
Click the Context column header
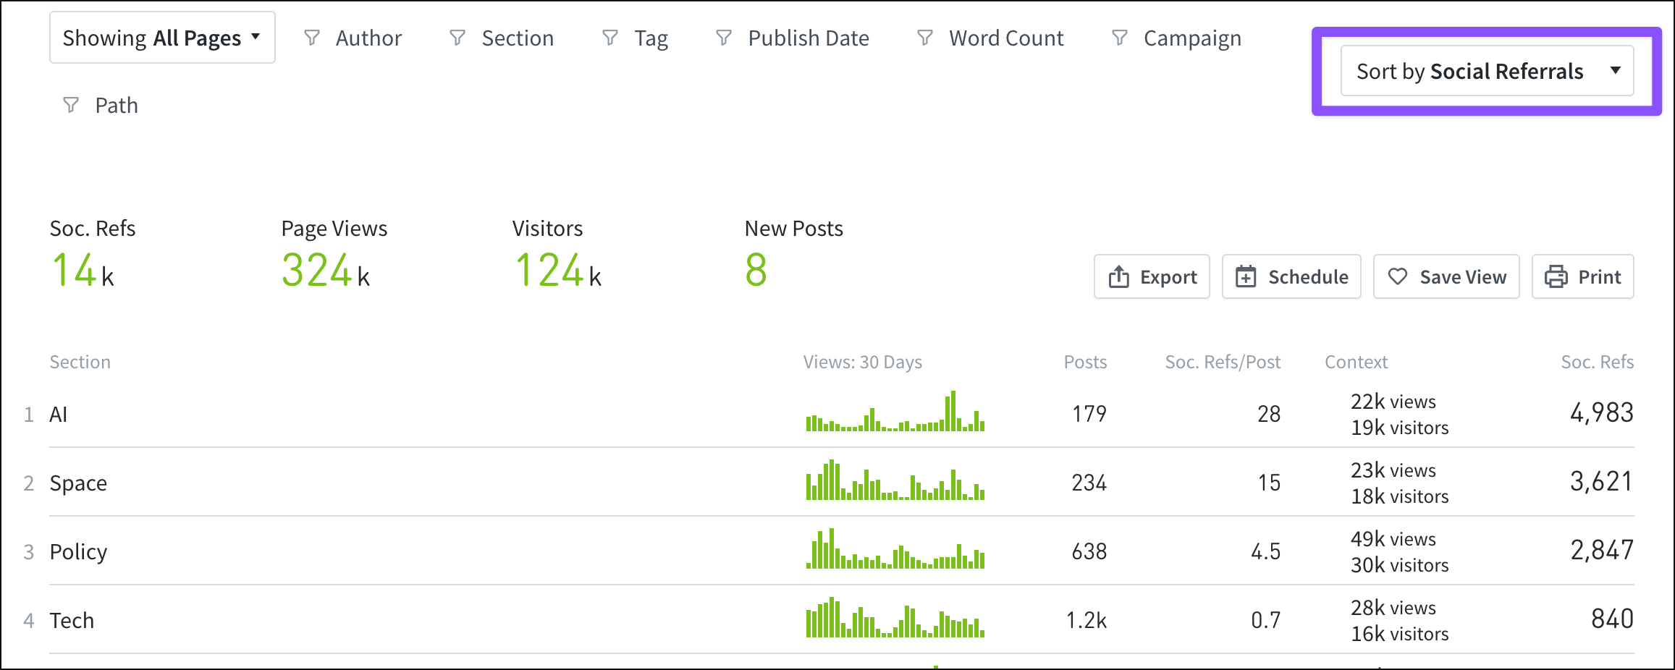(x=1356, y=362)
